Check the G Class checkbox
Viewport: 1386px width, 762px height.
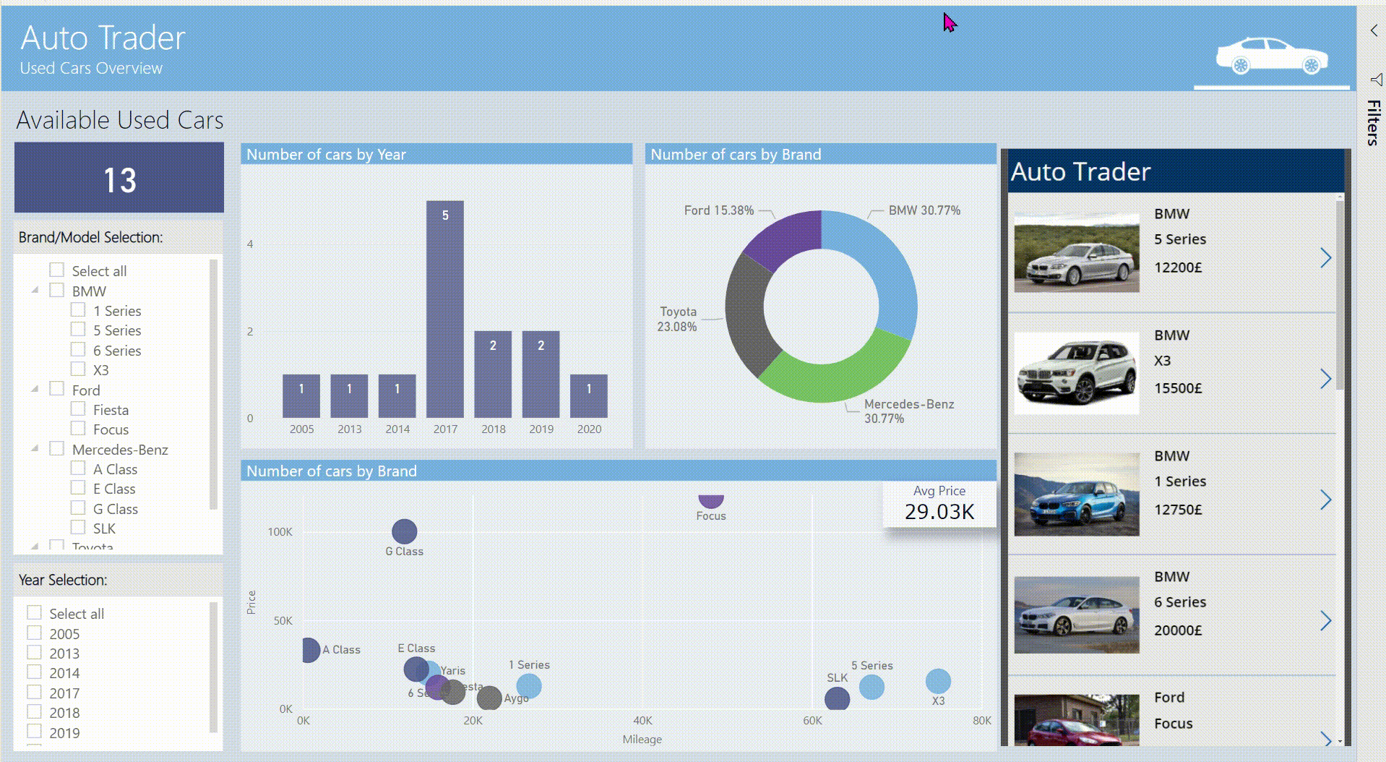[78, 508]
